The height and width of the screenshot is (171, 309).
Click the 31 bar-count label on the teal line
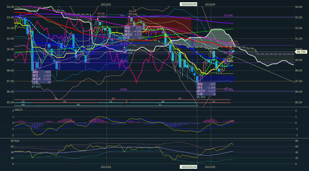[160, 105]
